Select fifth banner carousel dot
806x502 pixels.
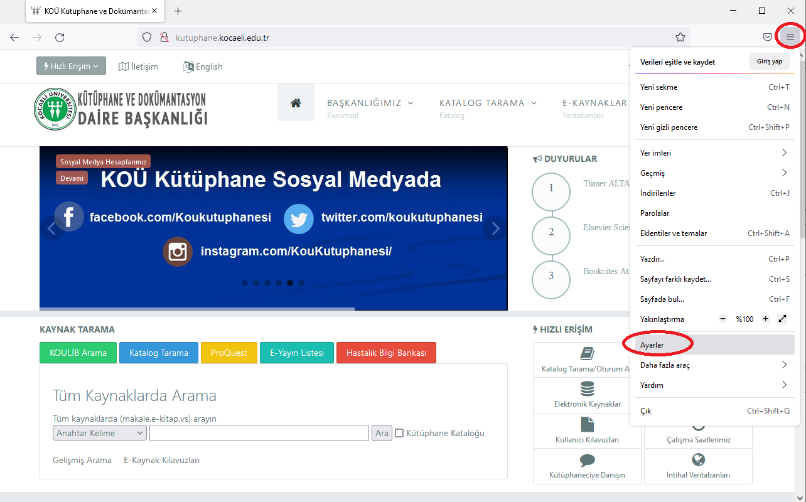pyautogui.click(x=290, y=283)
